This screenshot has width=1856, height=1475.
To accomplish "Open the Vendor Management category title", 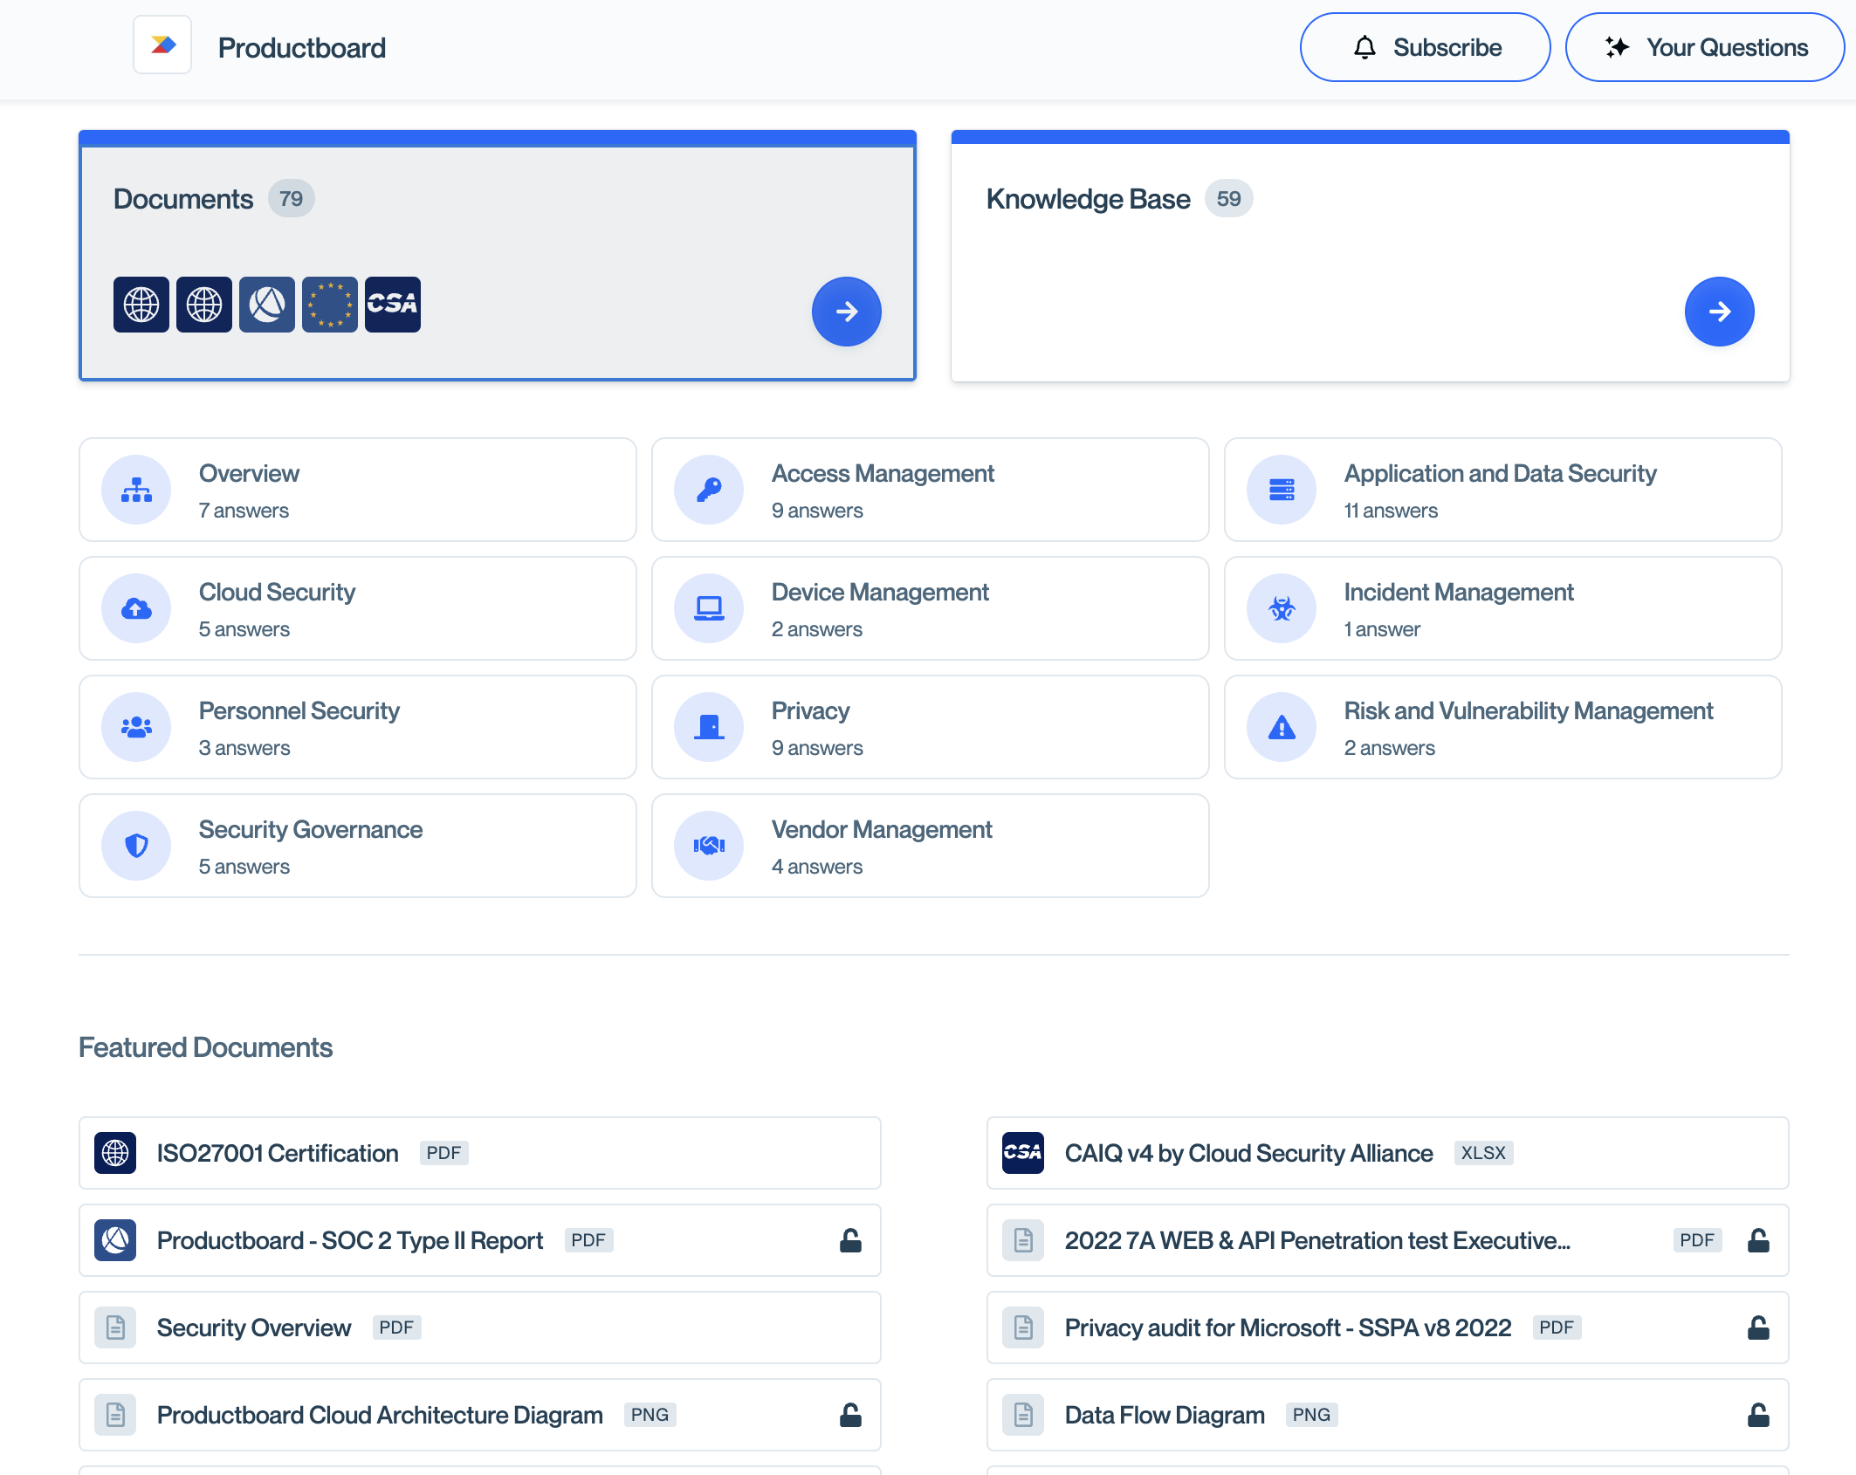I will pyautogui.click(x=882, y=829).
